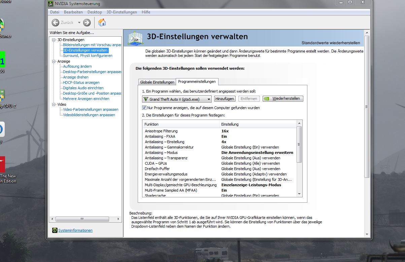Open the 3D-Einstellungen menu
This screenshot has width=405, height=262.
tap(122, 12)
